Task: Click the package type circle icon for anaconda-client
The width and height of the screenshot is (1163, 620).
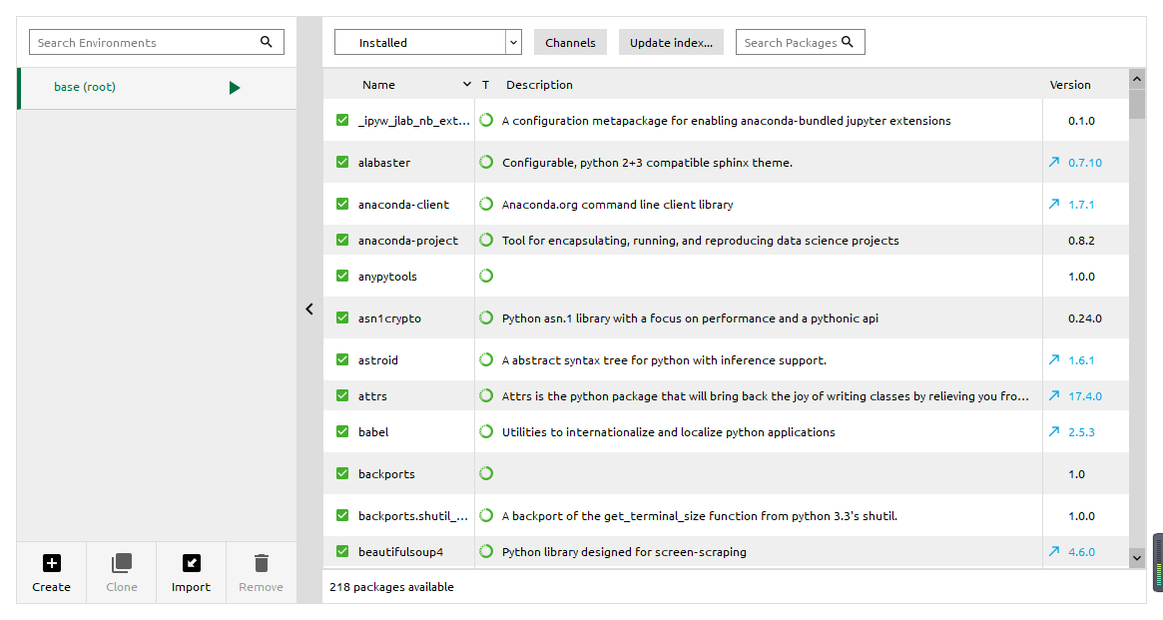Action: (486, 204)
